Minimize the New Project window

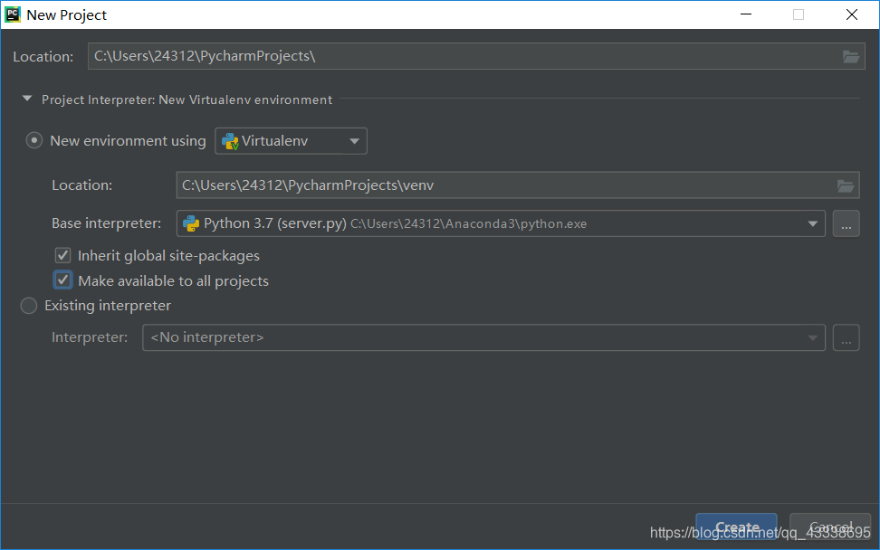(746, 14)
